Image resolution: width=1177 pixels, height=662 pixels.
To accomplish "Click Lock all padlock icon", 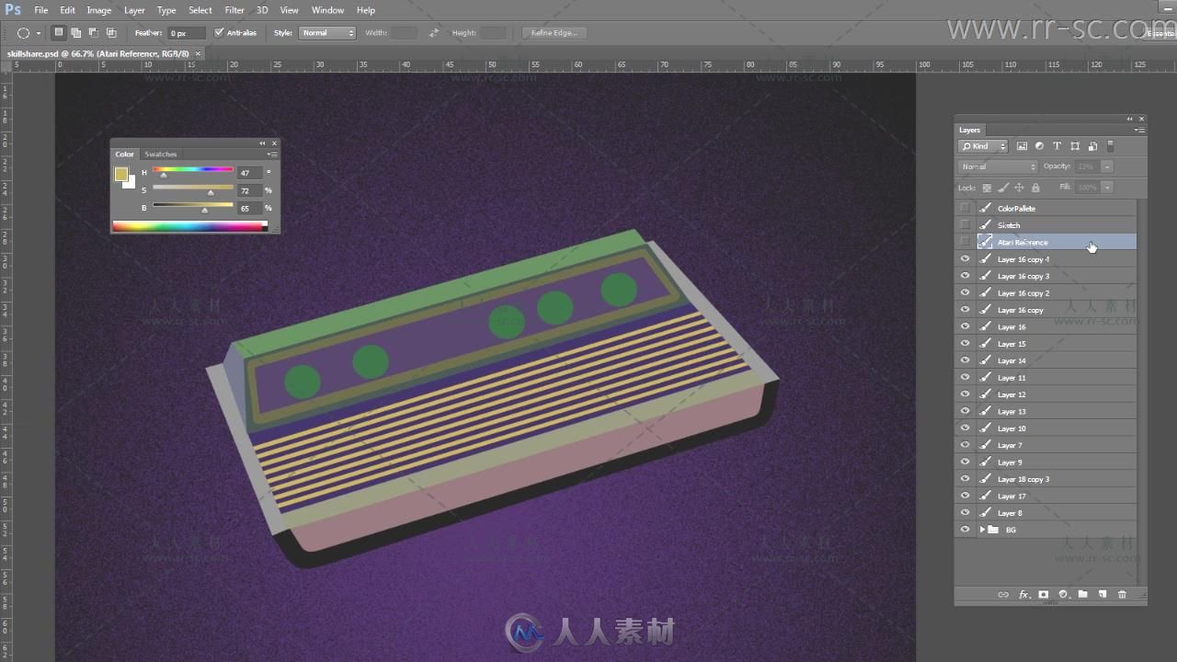I will point(1035,188).
